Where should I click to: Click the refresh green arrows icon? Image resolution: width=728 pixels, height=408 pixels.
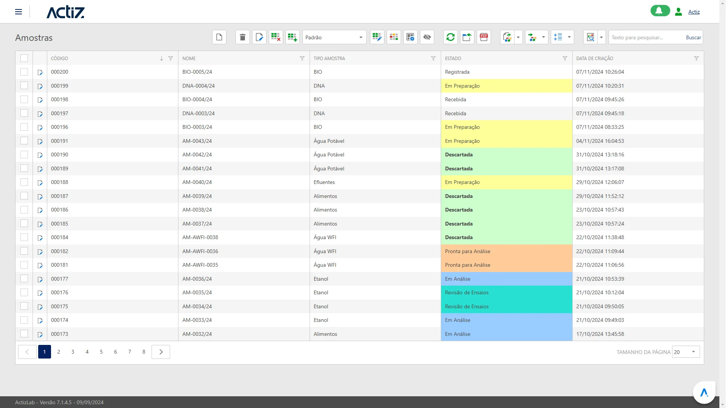pyautogui.click(x=451, y=37)
